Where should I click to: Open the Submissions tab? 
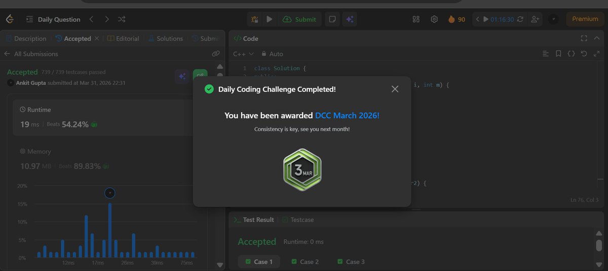coord(206,38)
